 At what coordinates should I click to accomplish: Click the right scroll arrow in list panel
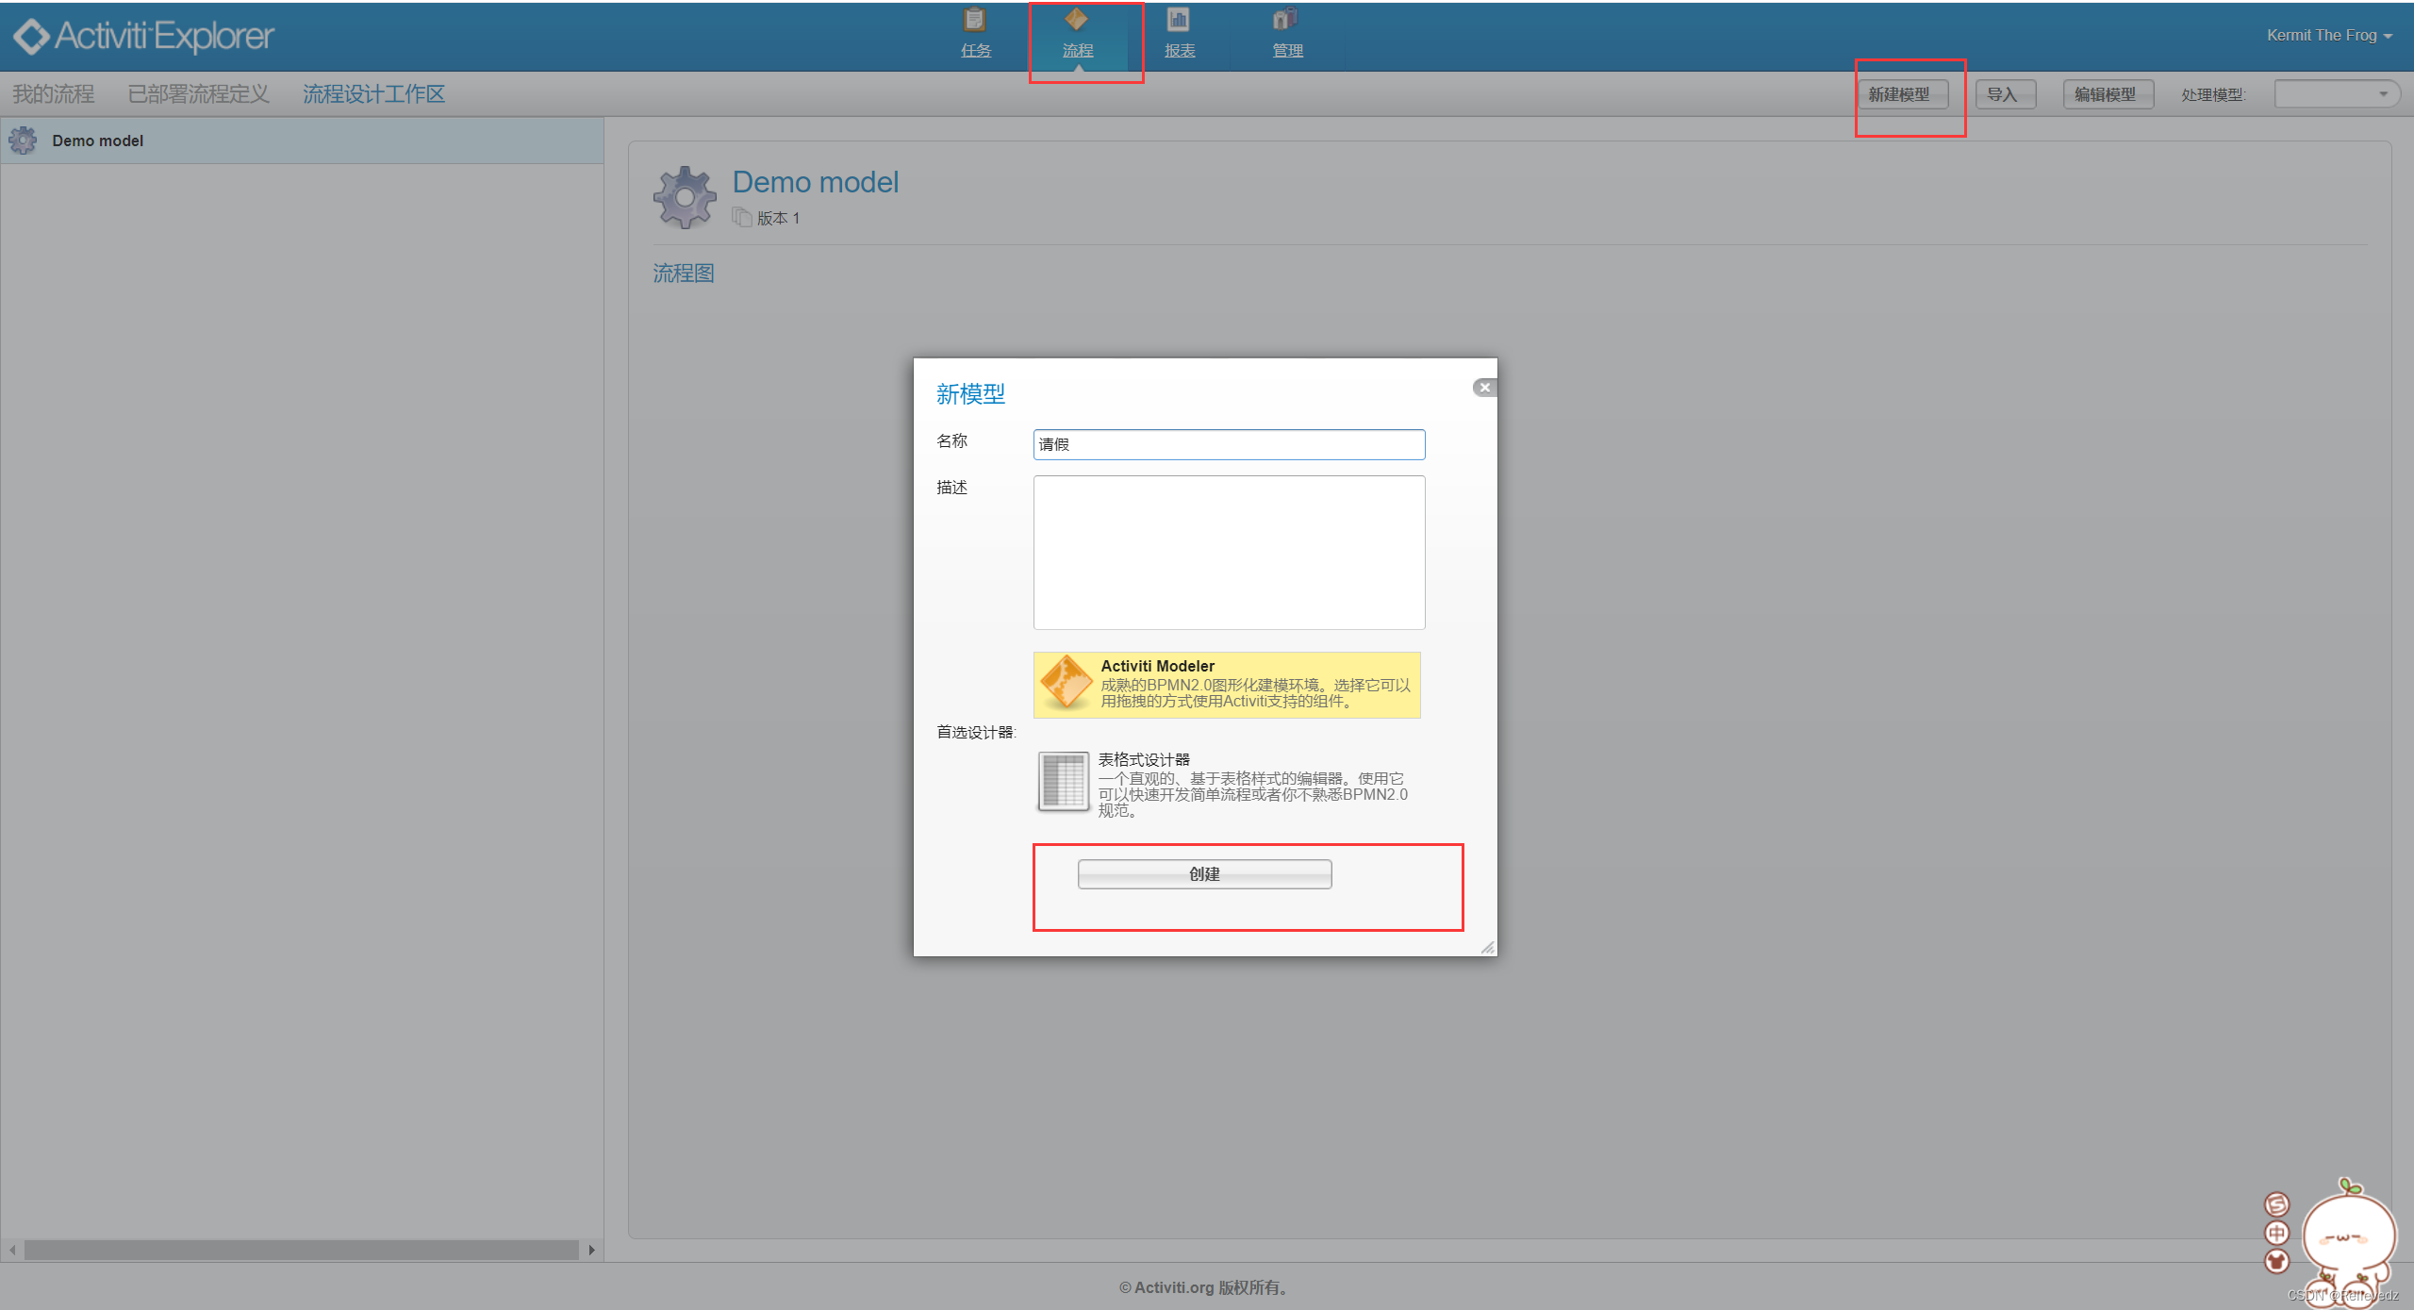pyautogui.click(x=591, y=1251)
